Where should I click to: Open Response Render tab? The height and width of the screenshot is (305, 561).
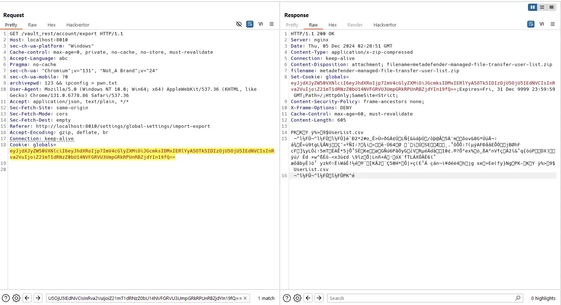355,25
